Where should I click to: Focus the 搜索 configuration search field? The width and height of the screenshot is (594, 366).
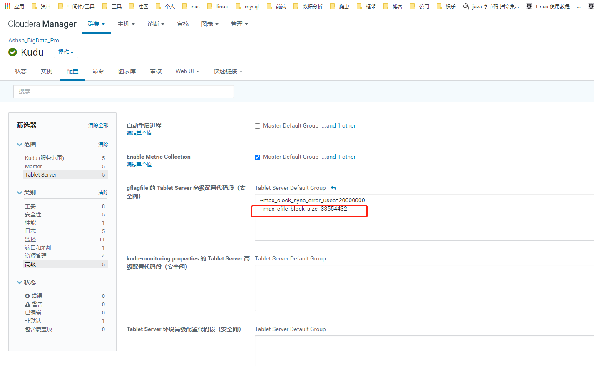pyautogui.click(x=124, y=91)
